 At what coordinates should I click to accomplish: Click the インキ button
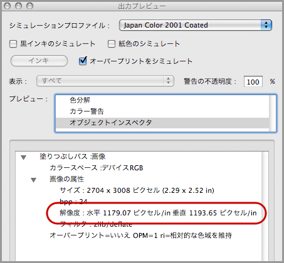click(x=39, y=61)
